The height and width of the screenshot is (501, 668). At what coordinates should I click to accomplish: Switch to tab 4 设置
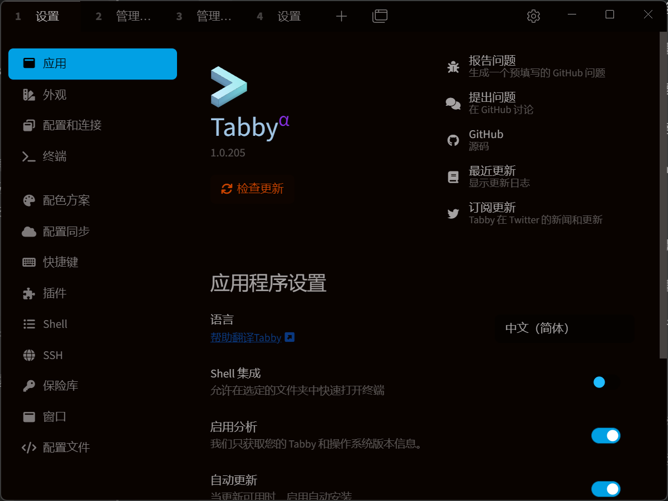[283, 16]
